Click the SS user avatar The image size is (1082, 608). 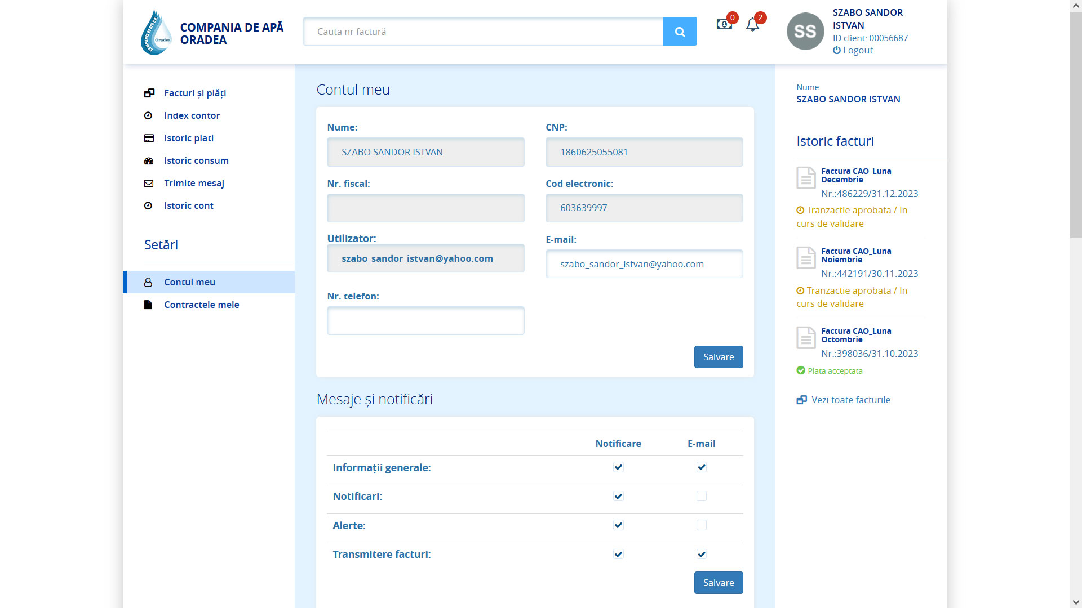(805, 32)
